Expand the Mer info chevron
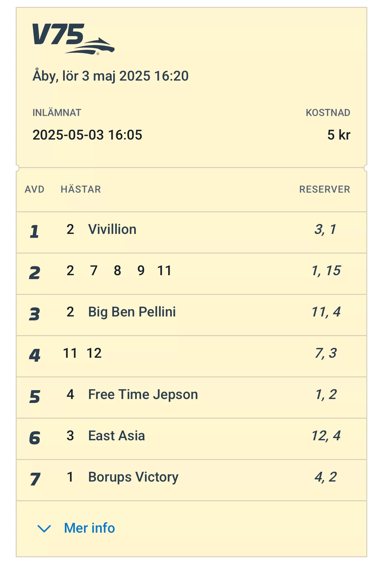 pyautogui.click(x=44, y=528)
